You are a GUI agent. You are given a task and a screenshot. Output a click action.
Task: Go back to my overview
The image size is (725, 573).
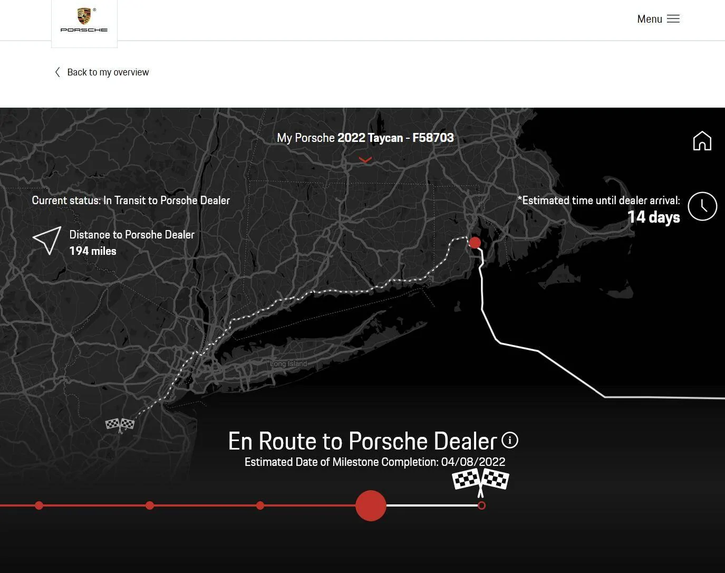[108, 72]
